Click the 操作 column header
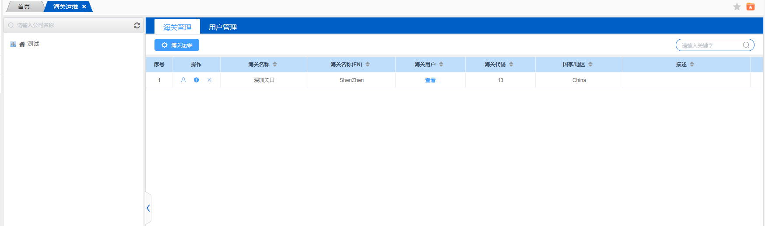Image resolution: width=765 pixels, height=226 pixels. coord(196,64)
